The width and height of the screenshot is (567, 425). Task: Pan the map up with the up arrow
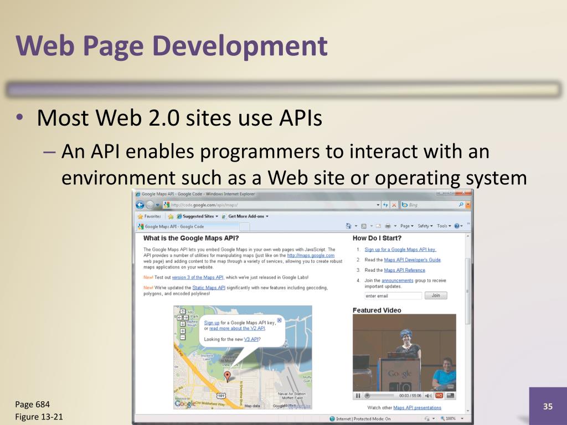tap(183, 312)
